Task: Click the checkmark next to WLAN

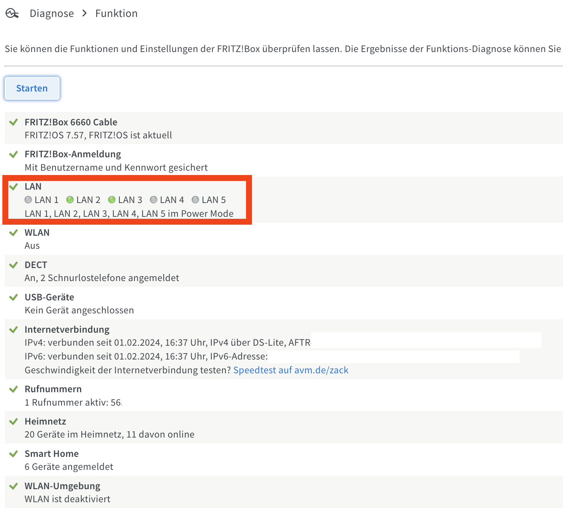Action: tap(14, 233)
